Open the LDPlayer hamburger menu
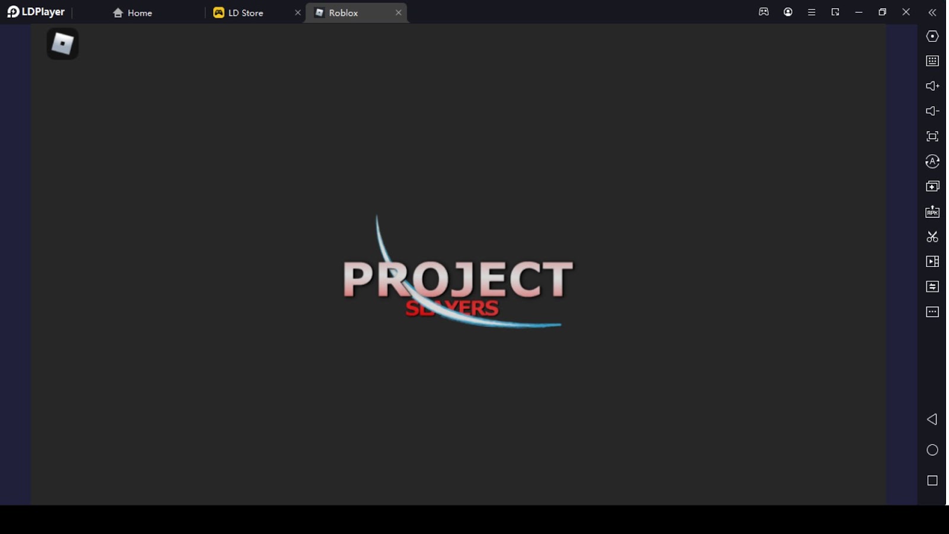 coord(811,12)
